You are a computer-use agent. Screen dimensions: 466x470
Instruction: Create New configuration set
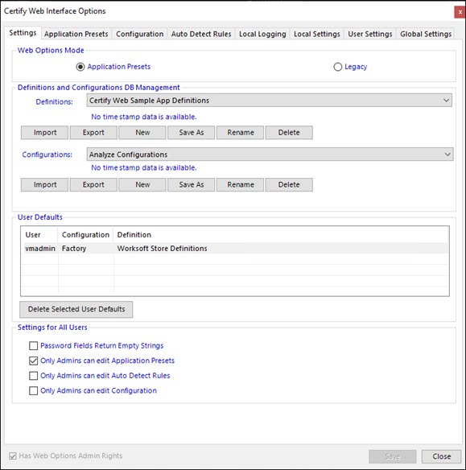142,184
